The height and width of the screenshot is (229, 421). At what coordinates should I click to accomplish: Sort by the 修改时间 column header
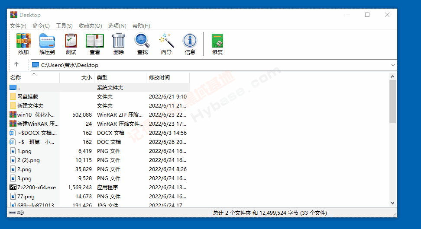[x=168, y=78]
